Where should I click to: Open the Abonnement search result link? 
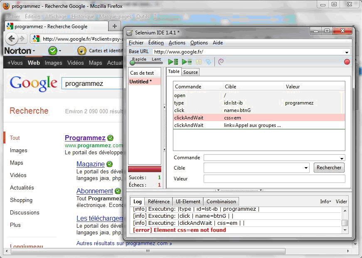95,191
